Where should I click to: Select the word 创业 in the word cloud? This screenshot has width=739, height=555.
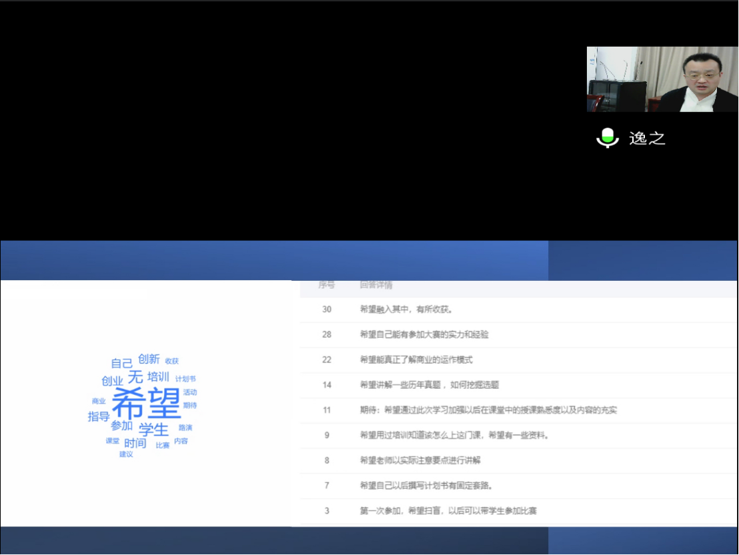pyautogui.click(x=112, y=381)
